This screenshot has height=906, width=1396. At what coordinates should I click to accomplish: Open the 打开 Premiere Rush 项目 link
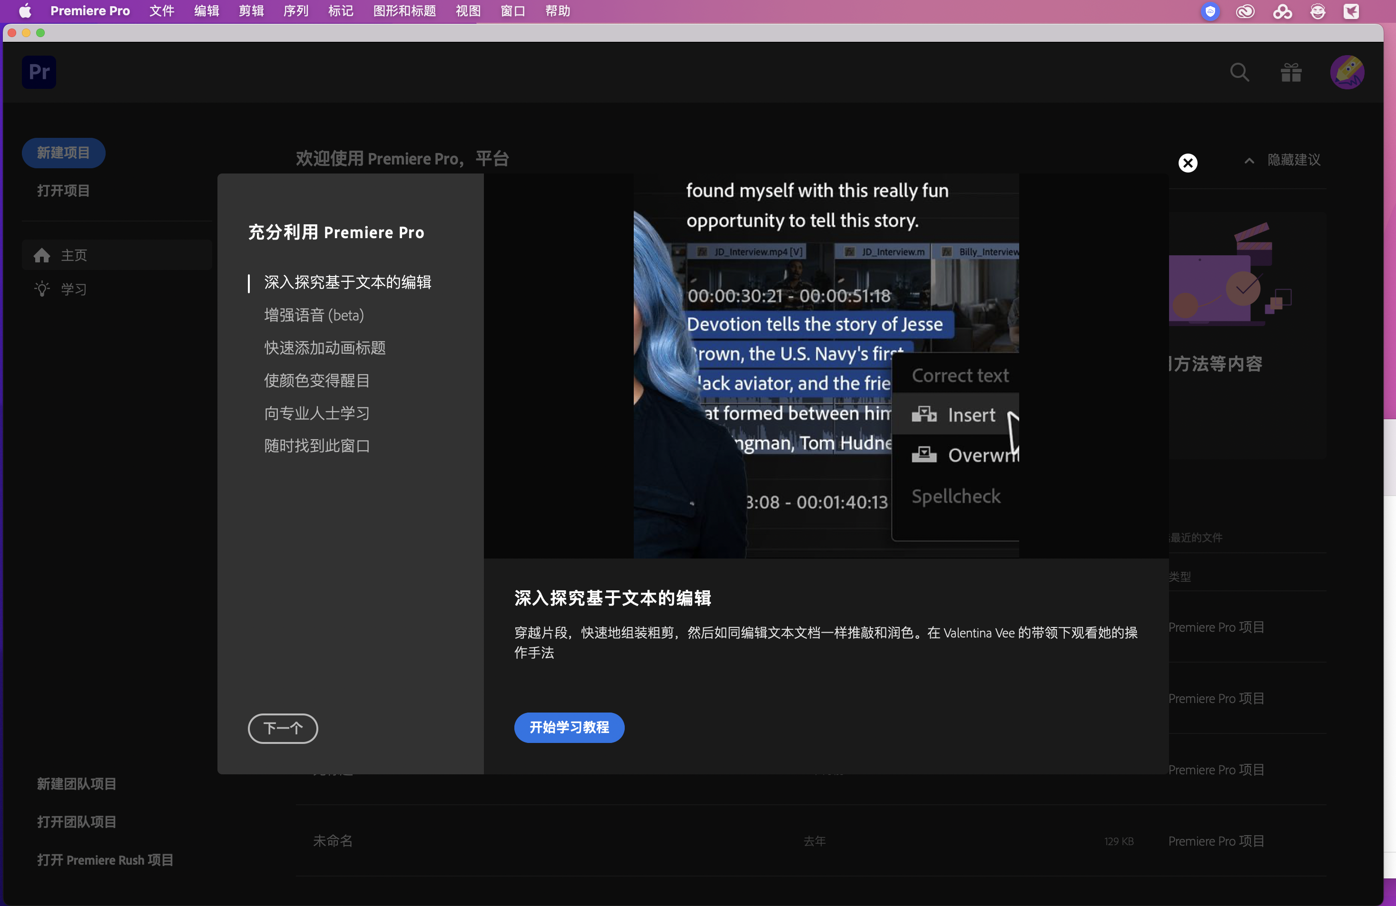pos(105,860)
